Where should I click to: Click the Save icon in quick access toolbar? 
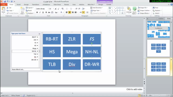coord(5,1)
